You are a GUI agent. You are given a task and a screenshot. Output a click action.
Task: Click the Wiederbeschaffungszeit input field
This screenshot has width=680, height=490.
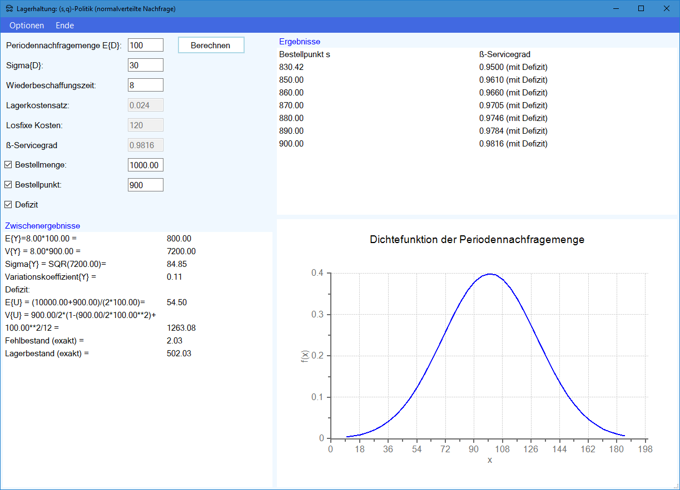point(145,85)
